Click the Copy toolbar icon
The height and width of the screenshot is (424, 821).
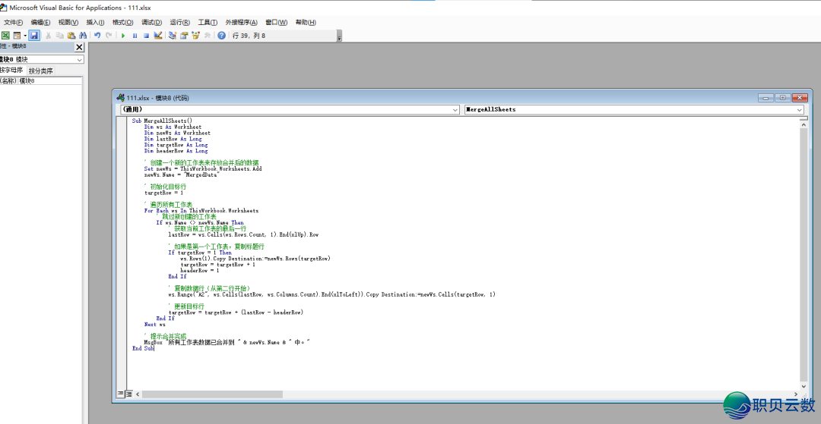tap(60, 36)
